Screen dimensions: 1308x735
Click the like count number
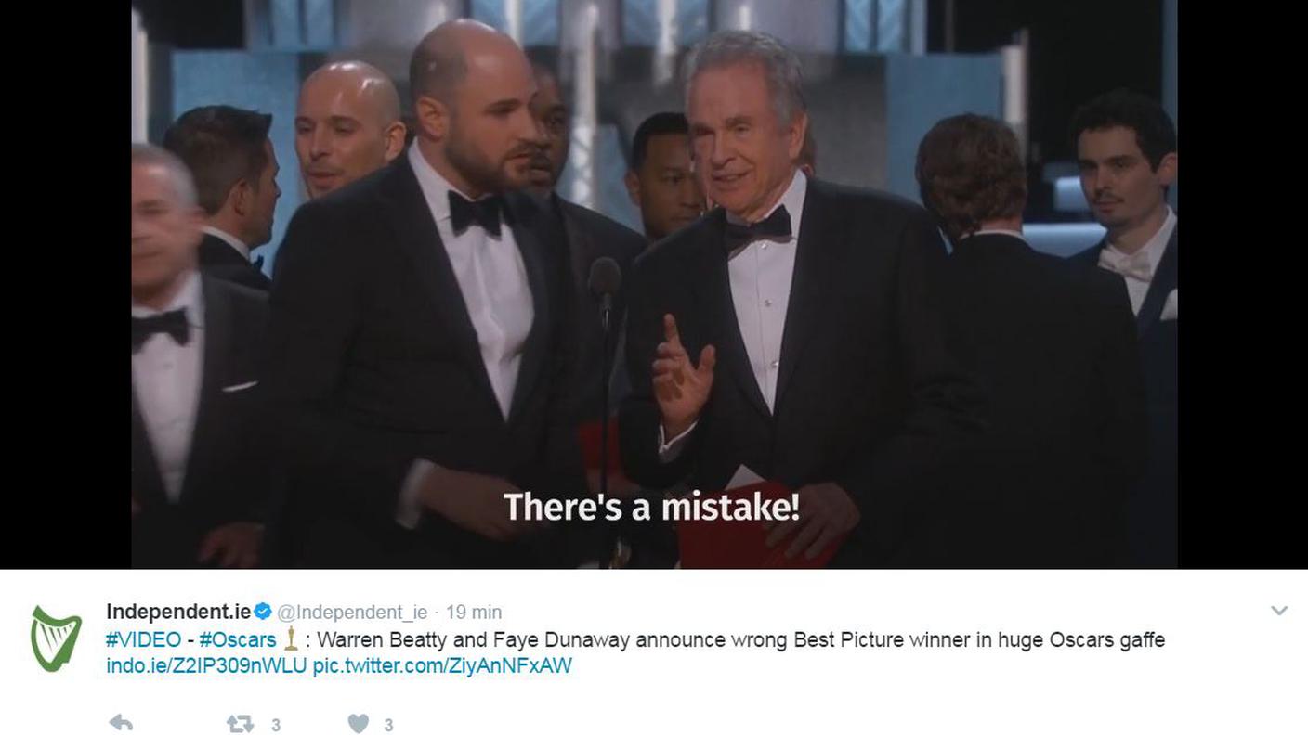coord(388,726)
